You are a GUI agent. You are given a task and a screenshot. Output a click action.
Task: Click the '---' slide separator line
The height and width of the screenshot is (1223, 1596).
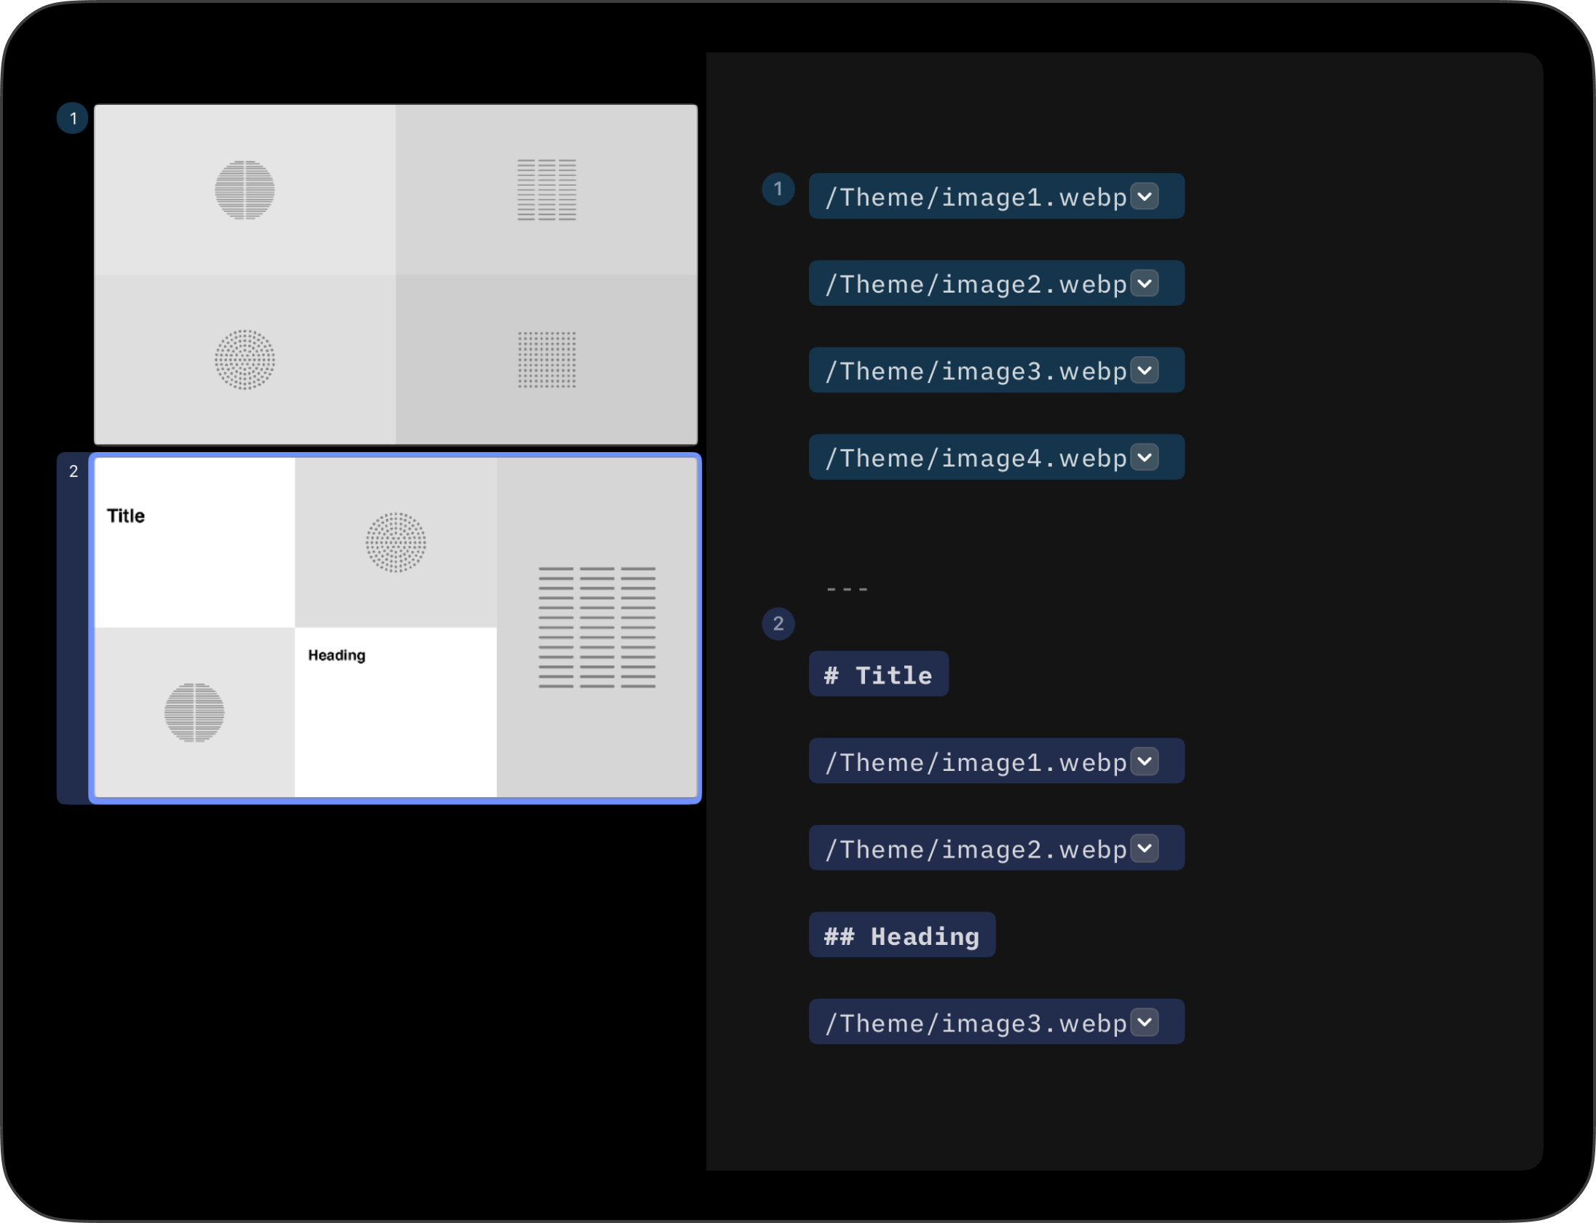pos(847,589)
